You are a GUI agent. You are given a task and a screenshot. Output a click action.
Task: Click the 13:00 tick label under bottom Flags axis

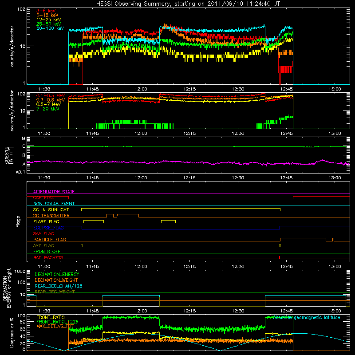coord(335,267)
